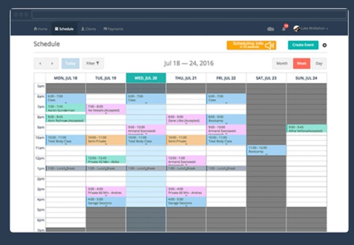Switch calendar to Month view
Screen dimensions: 354x245
click(281, 63)
